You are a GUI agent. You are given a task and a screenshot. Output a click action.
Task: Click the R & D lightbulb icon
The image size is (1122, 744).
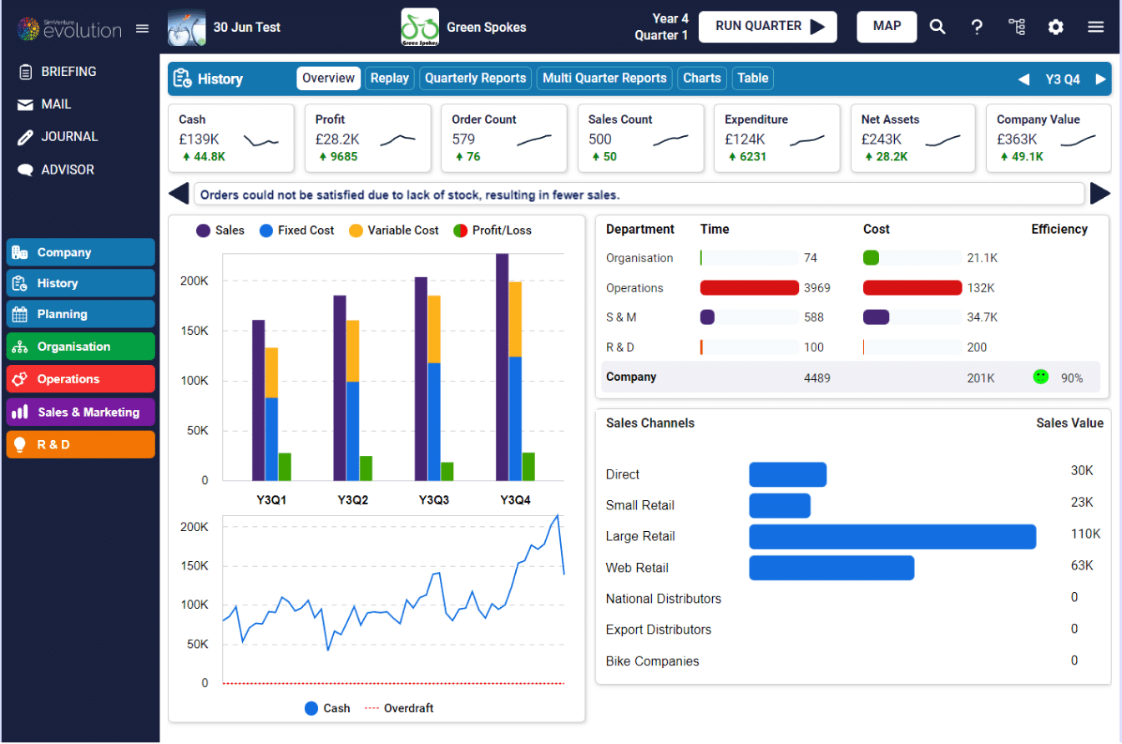click(x=20, y=444)
